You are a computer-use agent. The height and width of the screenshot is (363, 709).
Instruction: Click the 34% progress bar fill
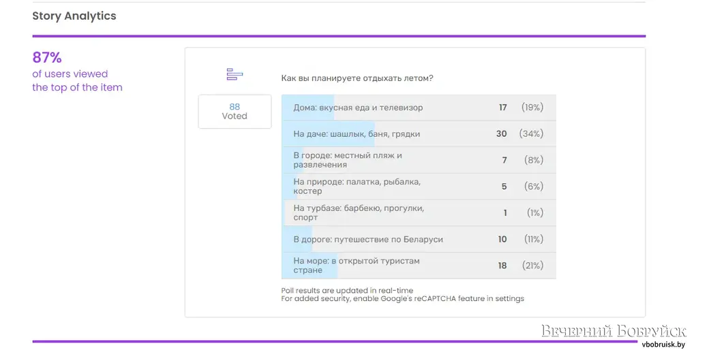[x=329, y=133]
